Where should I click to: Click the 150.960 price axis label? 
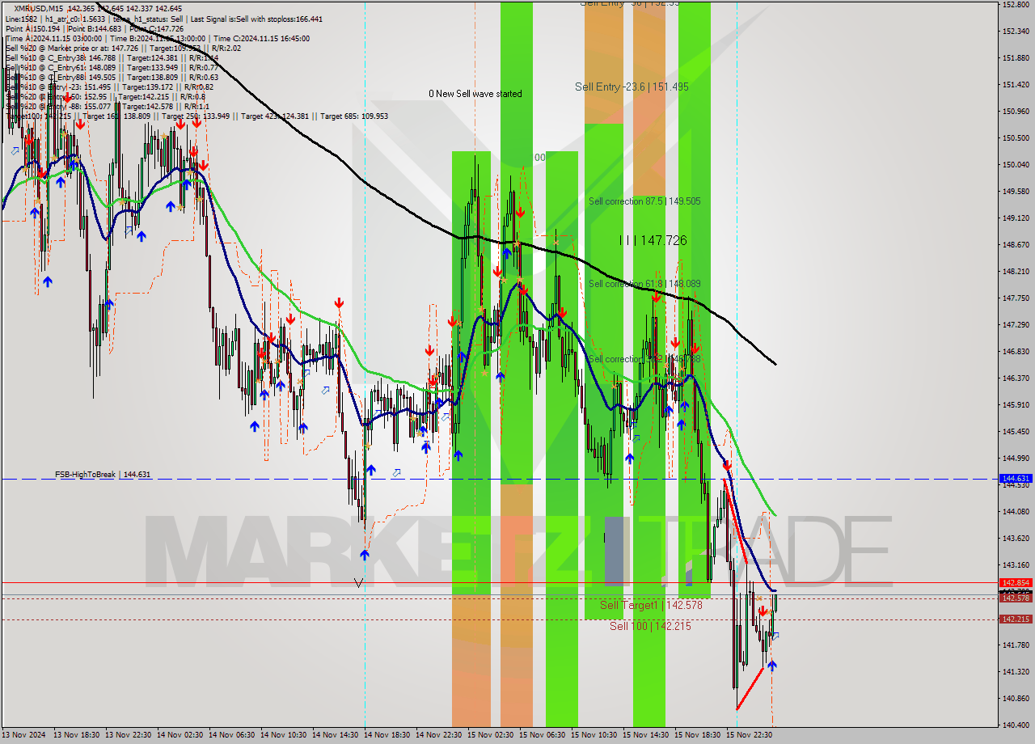[x=1016, y=112]
